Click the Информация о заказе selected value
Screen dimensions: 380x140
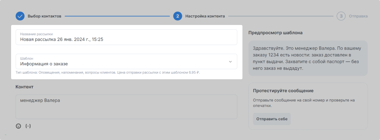(x=44, y=64)
